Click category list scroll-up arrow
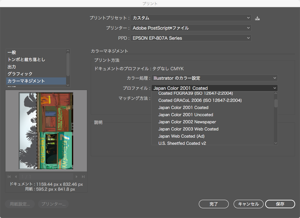Screen dimensions: 300x218 point(68,51)
